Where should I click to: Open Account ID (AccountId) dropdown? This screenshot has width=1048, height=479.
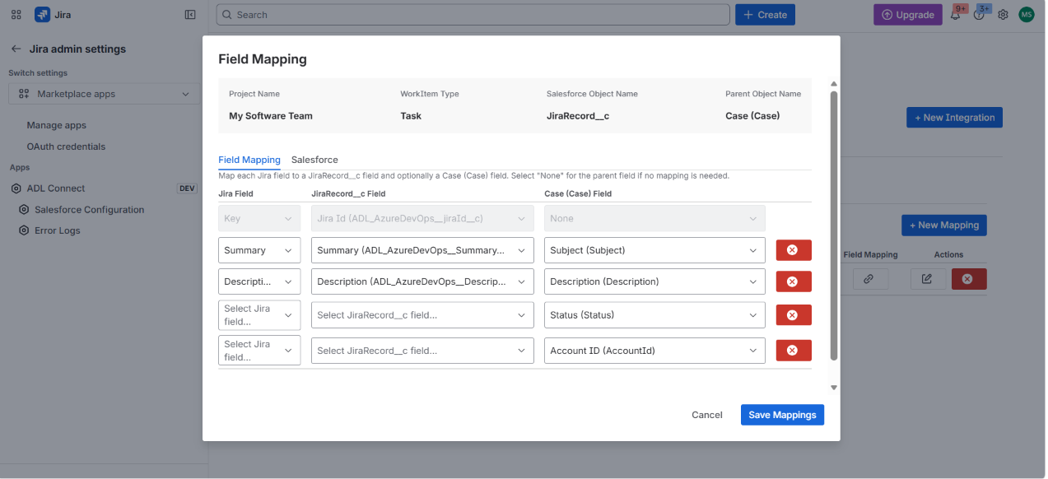654,351
